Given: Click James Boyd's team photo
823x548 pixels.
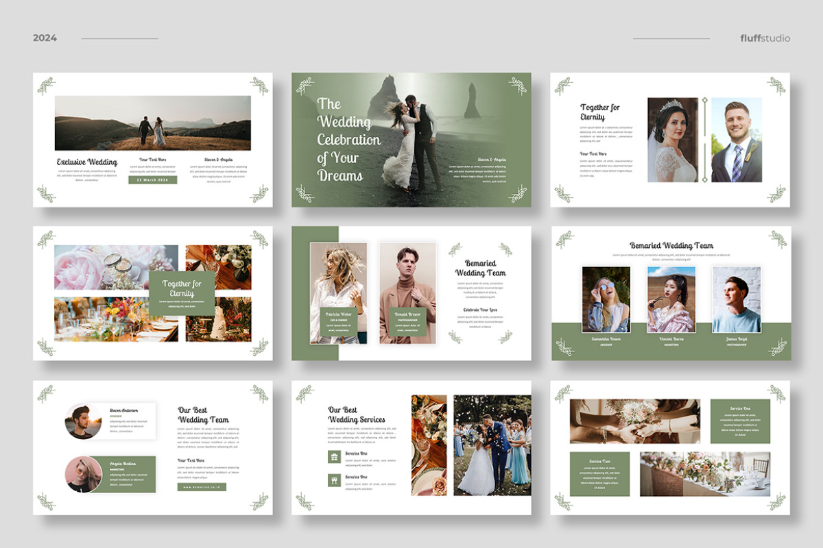Looking at the screenshot, I should pyautogui.click(x=736, y=299).
